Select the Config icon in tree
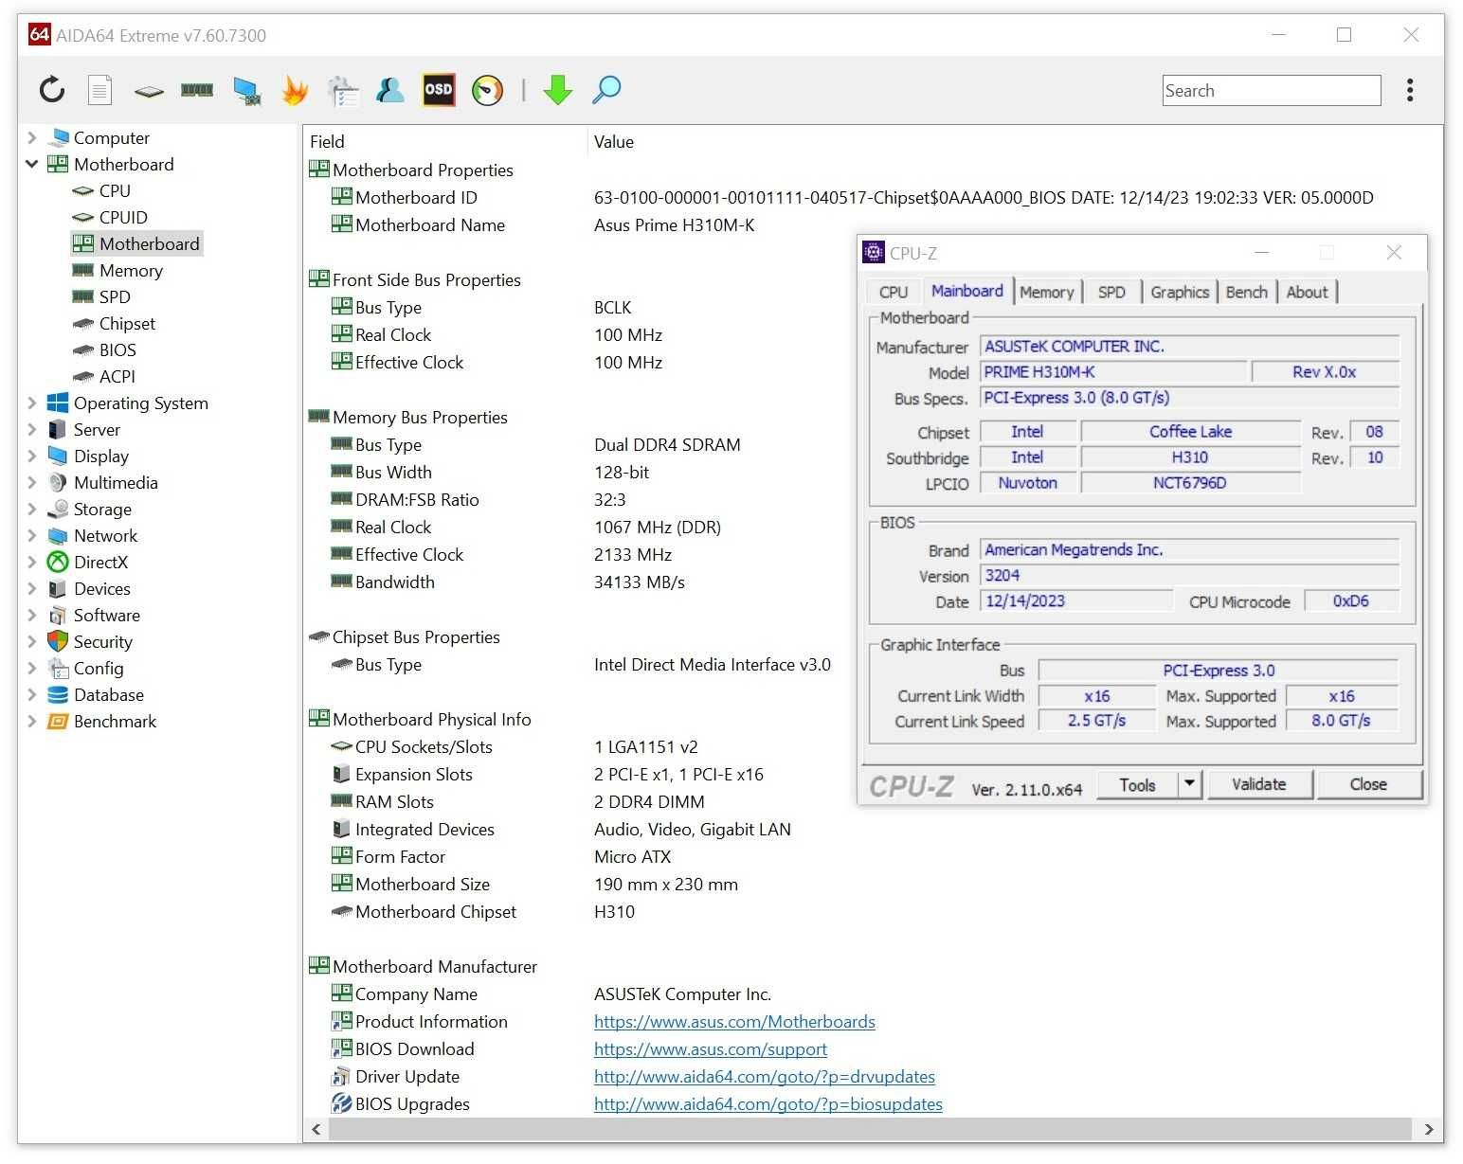1463x1164 pixels. [x=58, y=668]
